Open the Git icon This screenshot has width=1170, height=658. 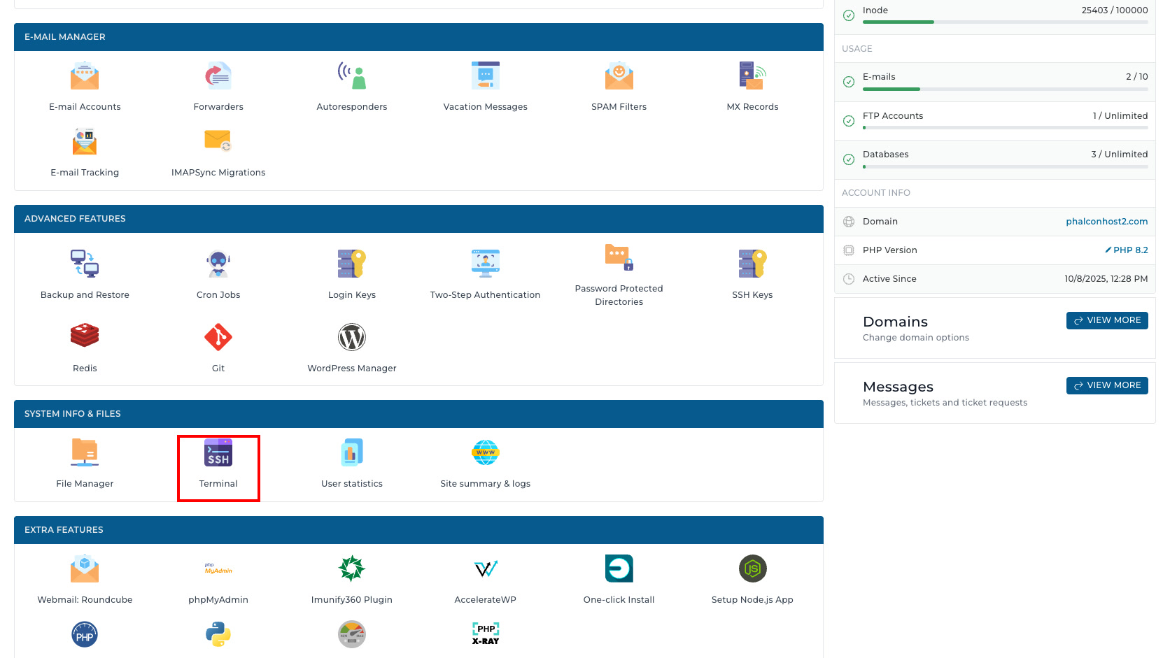(218, 337)
